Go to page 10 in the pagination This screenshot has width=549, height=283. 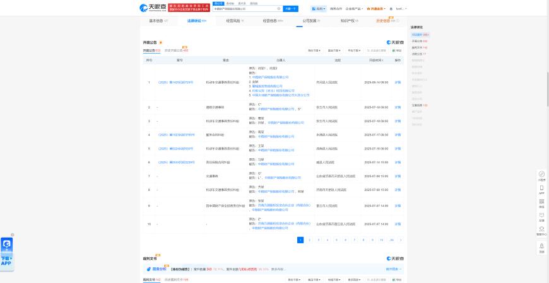click(381, 240)
